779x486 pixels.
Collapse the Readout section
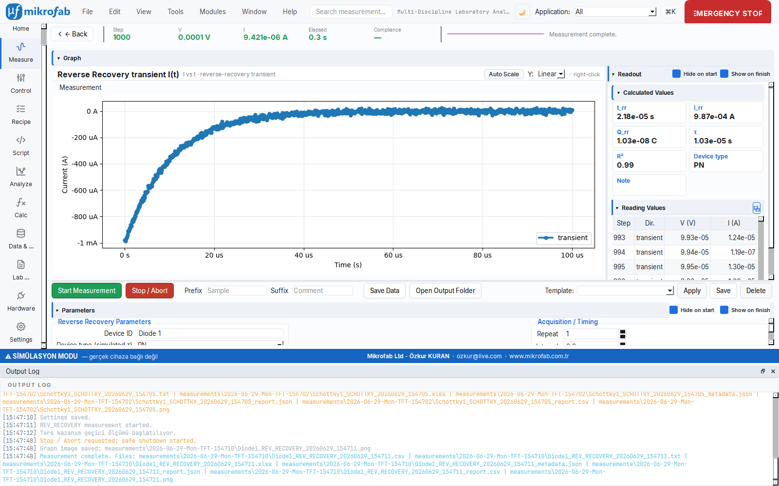point(613,74)
